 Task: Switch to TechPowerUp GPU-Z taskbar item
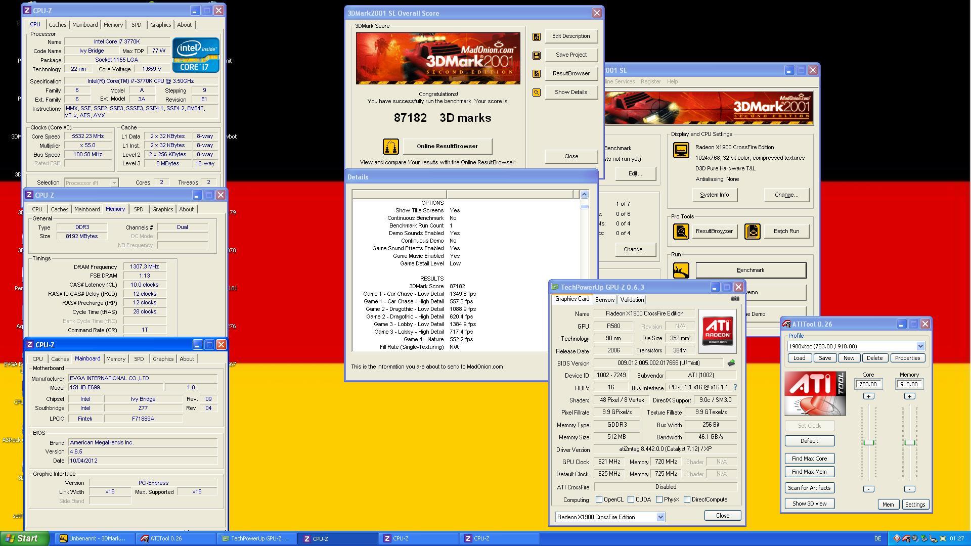coord(256,538)
